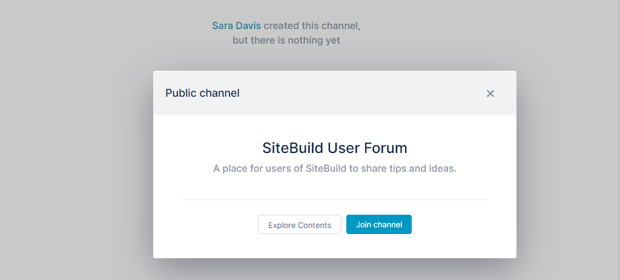Viewport: 620px width, 280px height.
Task: Click the channel description about tips and ideas
Action: pyautogui.click(x=334, y=169)
